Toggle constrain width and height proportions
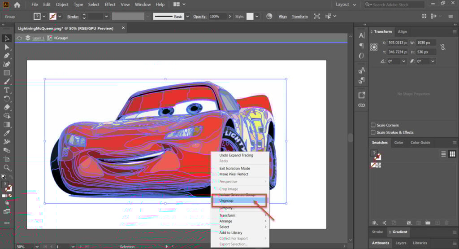Screen dimensions: 459x249 [443, 47]
